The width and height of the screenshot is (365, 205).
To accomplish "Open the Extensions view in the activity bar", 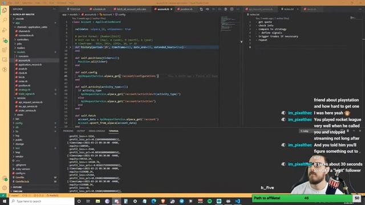I will [x=5, y=50].
